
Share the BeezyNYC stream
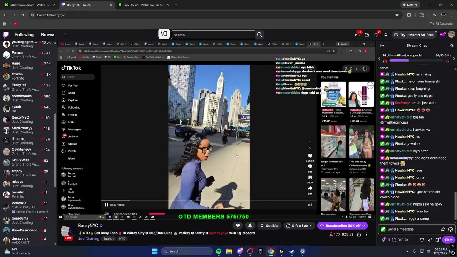[x=359, y=235]
